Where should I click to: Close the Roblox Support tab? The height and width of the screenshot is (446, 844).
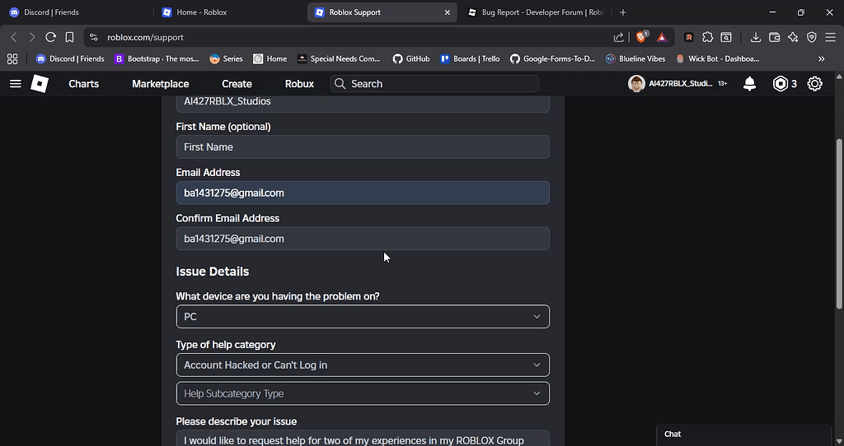pyautogui.click(x=448, y=12)
